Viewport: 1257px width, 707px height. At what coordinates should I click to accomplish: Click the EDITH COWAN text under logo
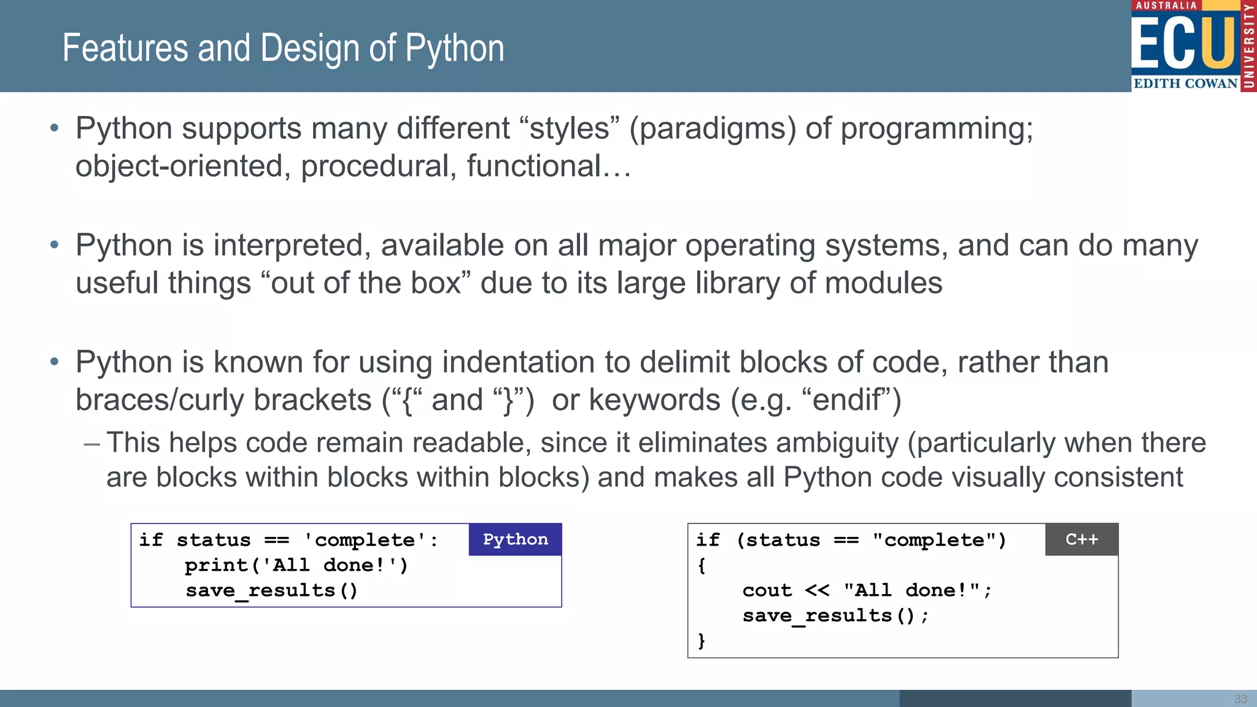(x=1185, y=83)
